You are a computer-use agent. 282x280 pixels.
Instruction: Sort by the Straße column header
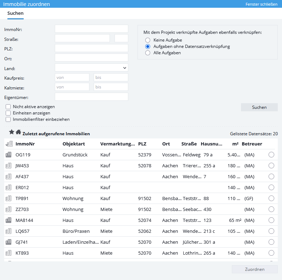(189, 144)
